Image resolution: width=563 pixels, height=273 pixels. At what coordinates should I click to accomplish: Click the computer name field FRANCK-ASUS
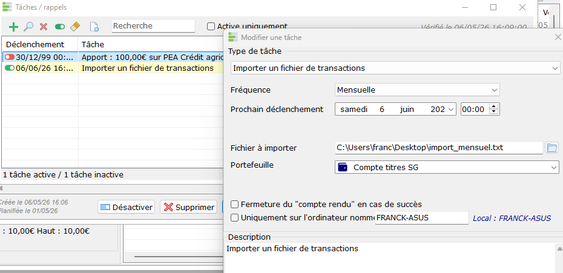tap(422, 218)
